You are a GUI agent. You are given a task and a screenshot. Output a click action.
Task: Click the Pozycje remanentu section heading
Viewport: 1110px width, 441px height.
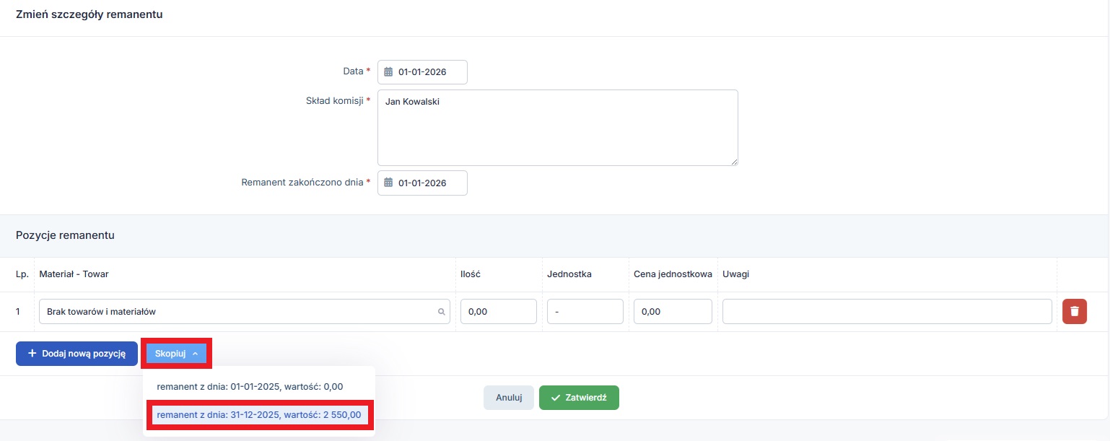(66, 235)
